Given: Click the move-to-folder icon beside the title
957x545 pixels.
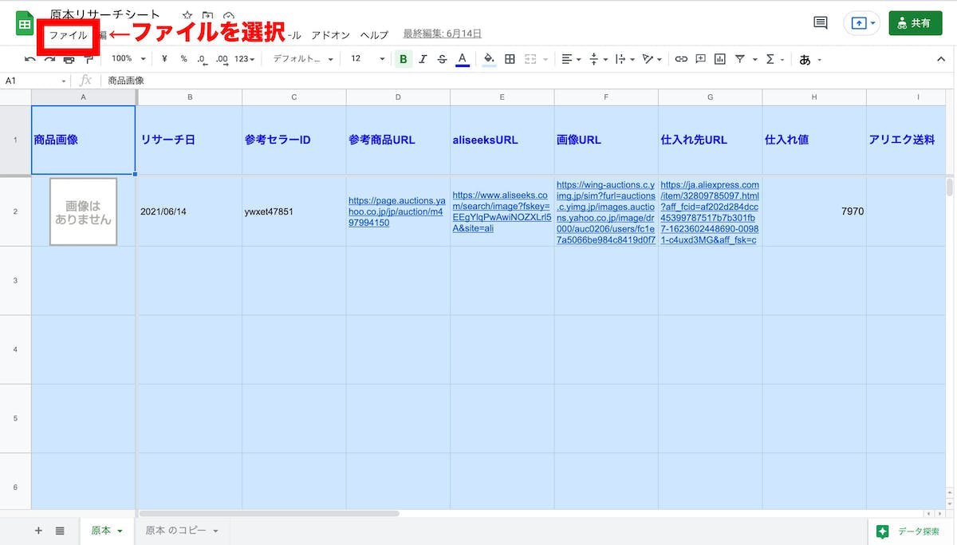Looking at the screenshot, I should point(207,15).
